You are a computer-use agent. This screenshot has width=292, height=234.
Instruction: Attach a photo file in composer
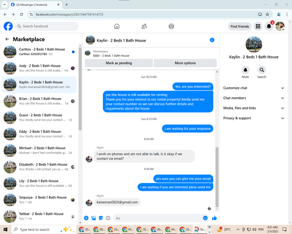(93, 218)
